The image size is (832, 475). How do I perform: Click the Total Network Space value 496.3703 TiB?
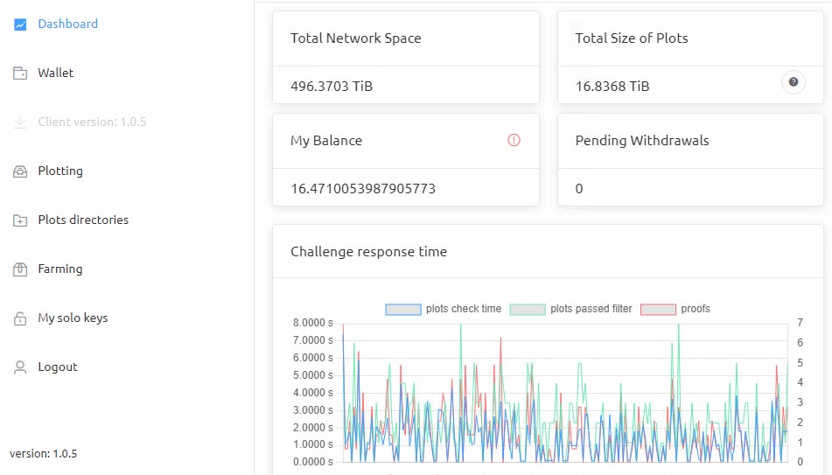(x=332, y=86)
